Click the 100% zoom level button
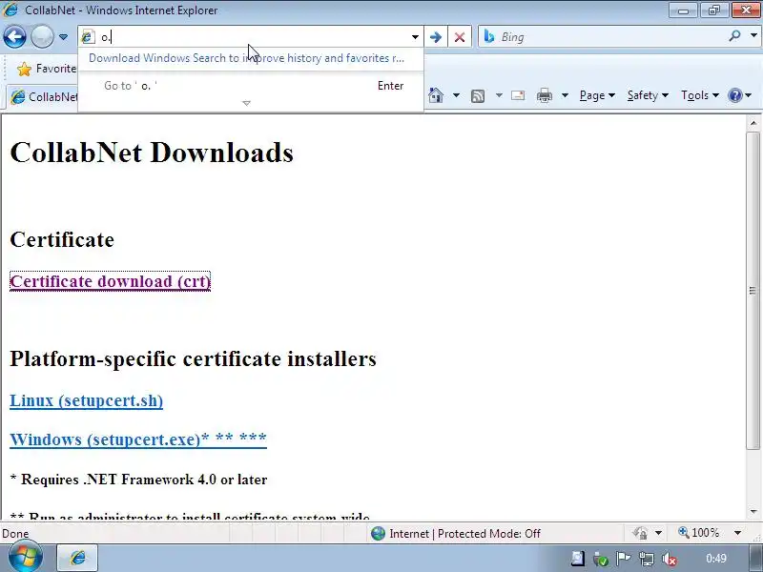Viewport: 763px width, 572px height. coord(699,533)
